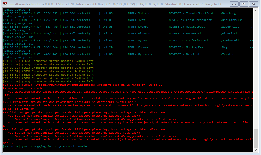This screenshot has width=261, height=155.
Task: Click the CP value '976/ 981'
Action: point(51,34)
